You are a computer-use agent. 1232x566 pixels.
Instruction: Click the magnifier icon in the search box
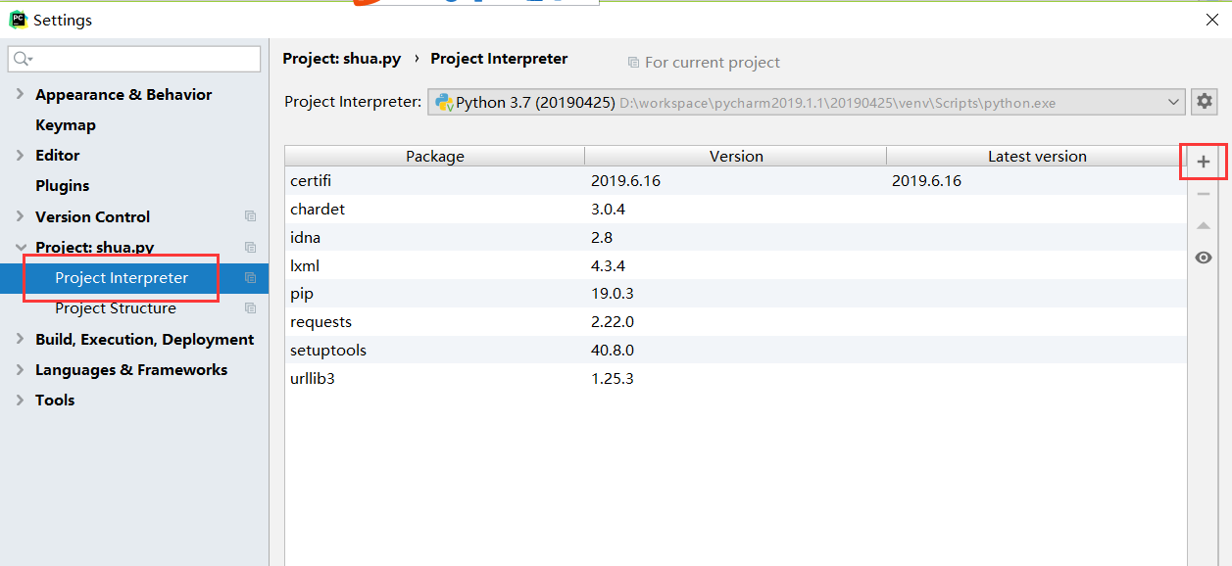20,59
